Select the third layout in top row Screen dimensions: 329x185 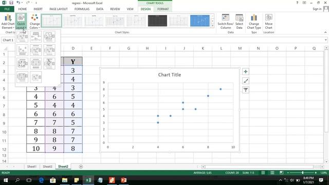click(49, 36)
